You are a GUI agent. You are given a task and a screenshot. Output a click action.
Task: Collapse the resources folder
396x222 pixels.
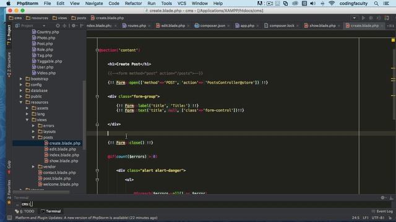click(x=21, y=102)
